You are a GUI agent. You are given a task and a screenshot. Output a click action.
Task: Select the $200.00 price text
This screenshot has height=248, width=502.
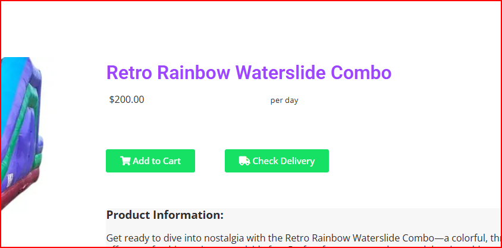(x=127, y=99)
